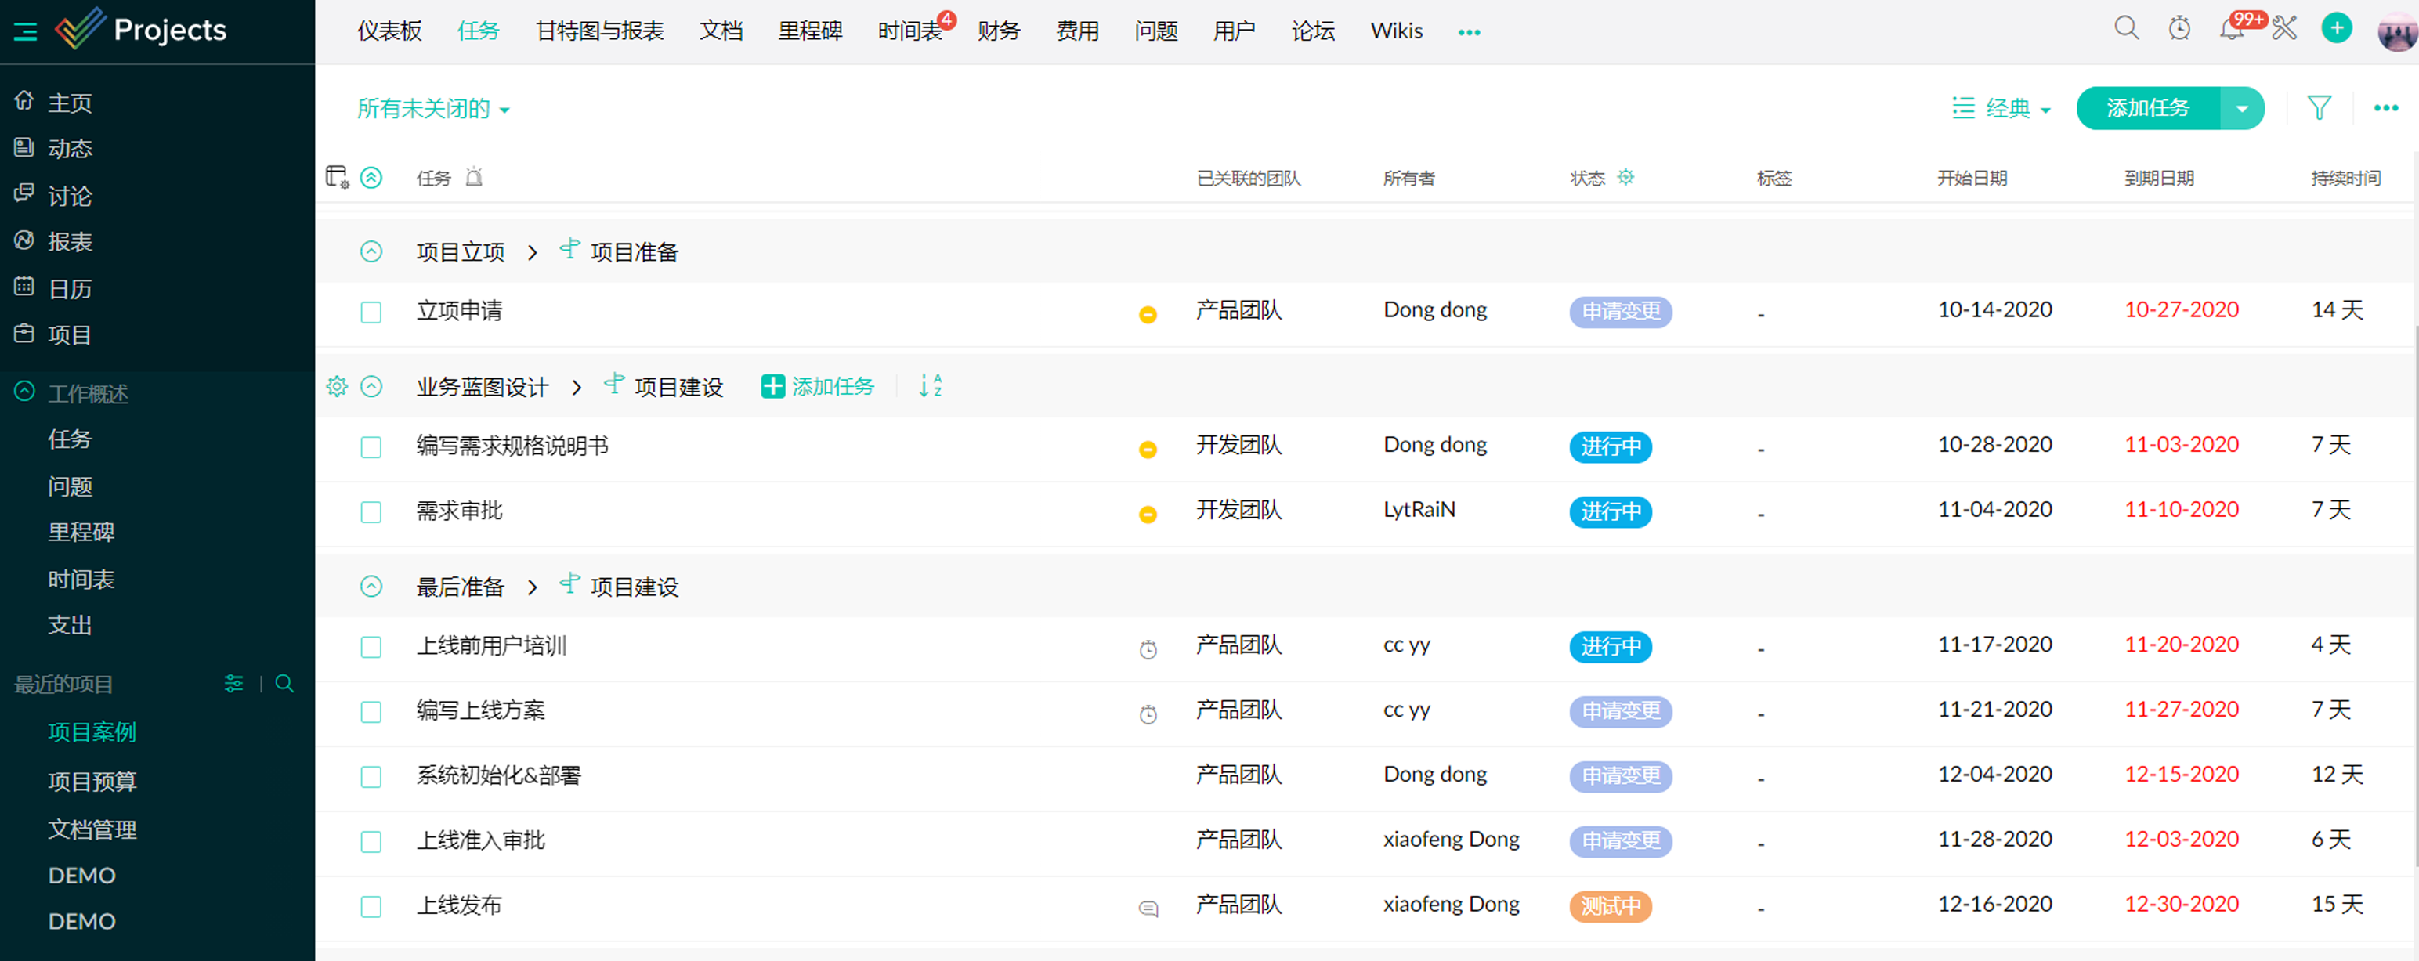2419x961 pixels.
Task: Open the tools wrench icon in header
Action: [x=2283, y=28]
